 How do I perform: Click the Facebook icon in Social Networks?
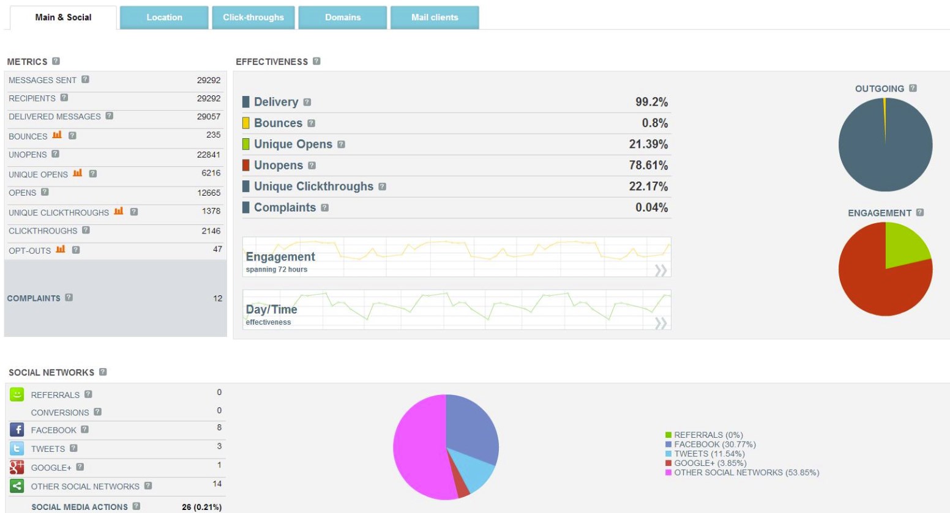17,430
